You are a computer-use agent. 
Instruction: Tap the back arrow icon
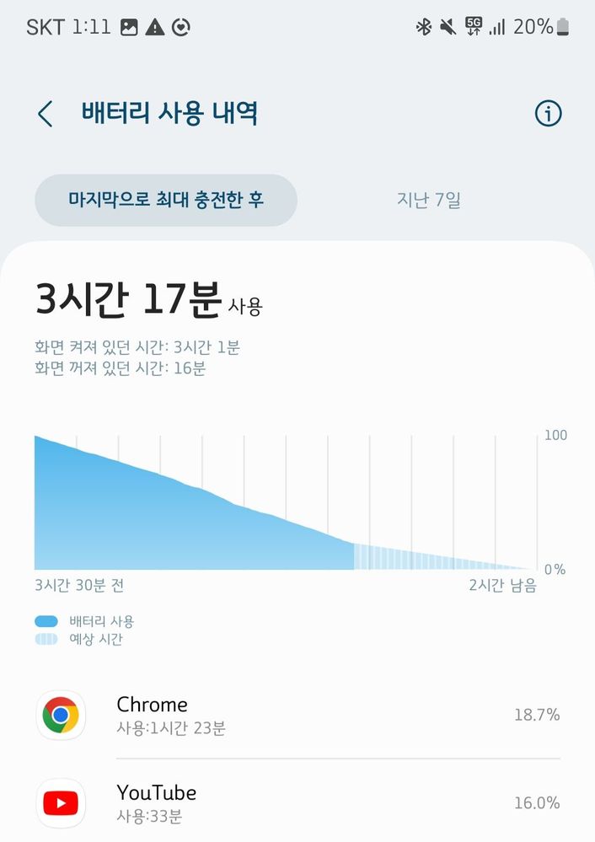[46, 114]
